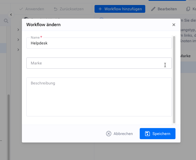196x160 pixels.
Task: Click the Workflow hinzufügen button
Action: [x=120, y=9]
